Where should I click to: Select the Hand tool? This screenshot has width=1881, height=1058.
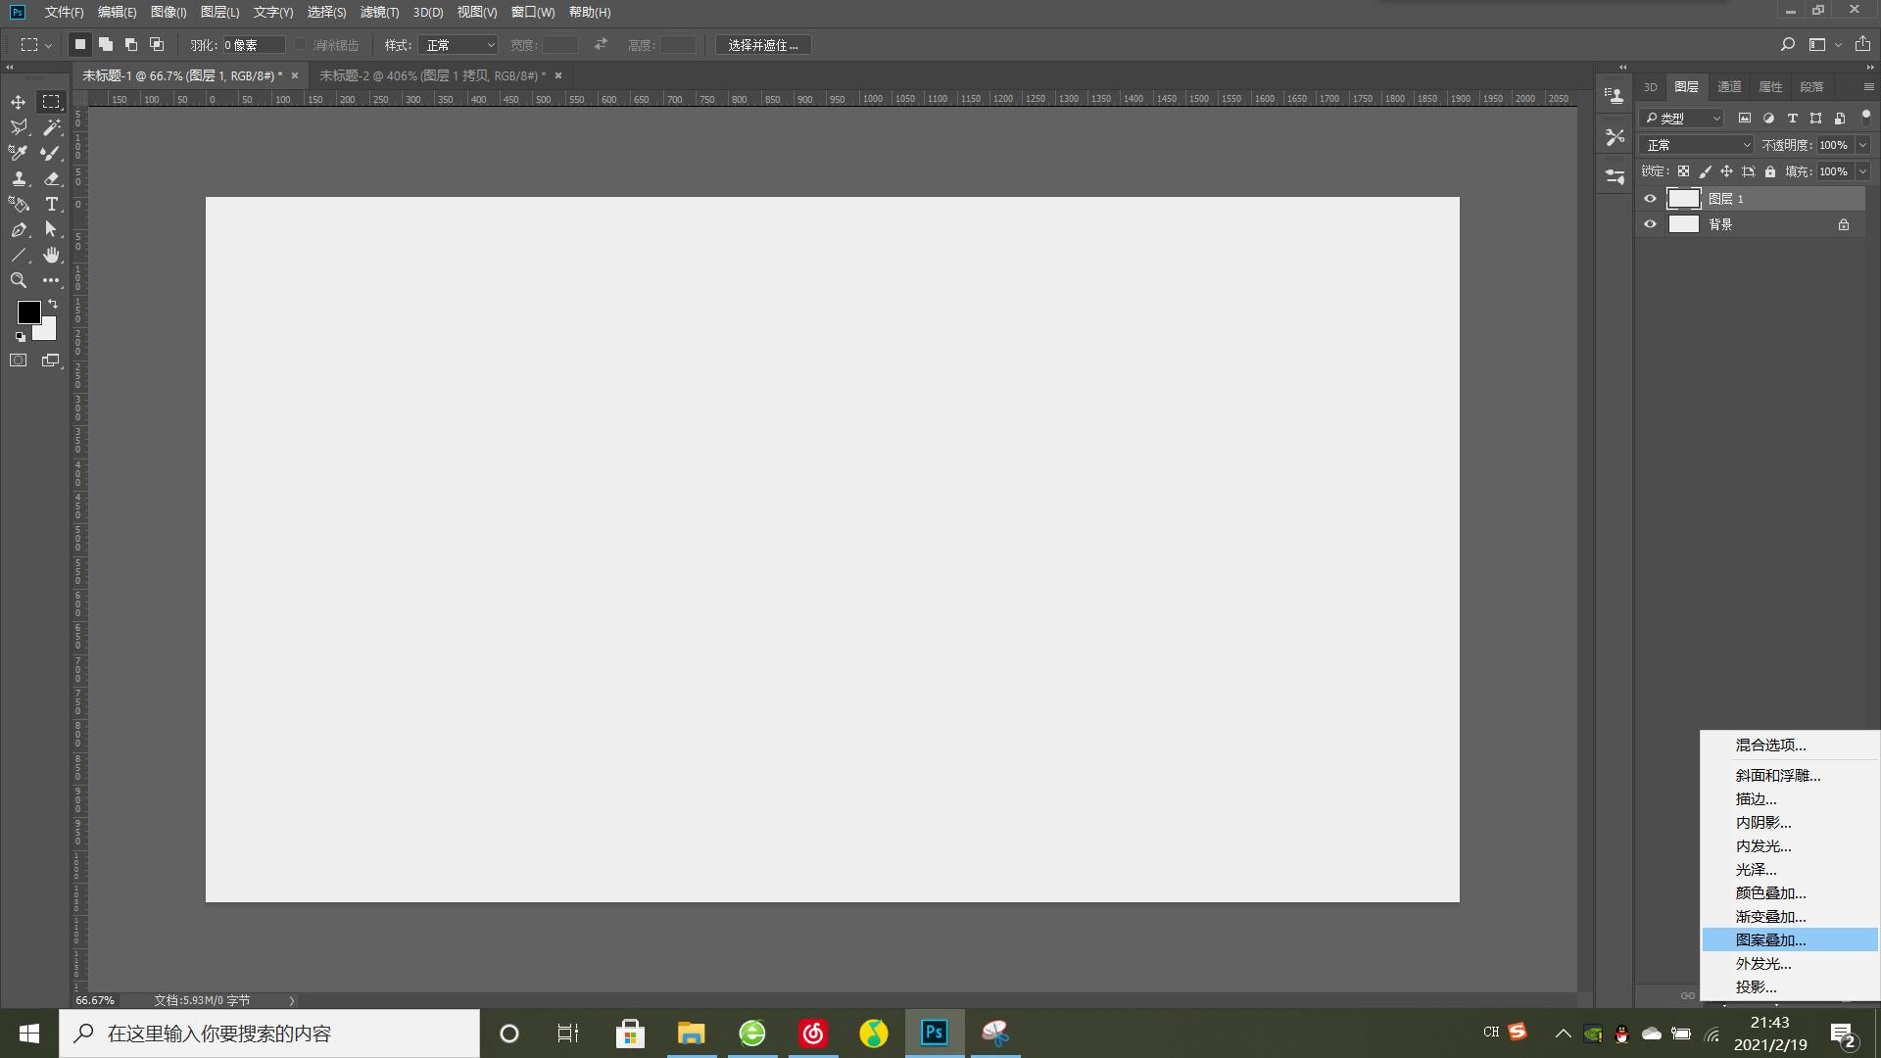[x=51, y=255]
